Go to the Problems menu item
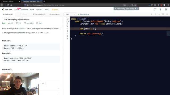170x95 pixels. pyautogui.click(x=25, y=9)
